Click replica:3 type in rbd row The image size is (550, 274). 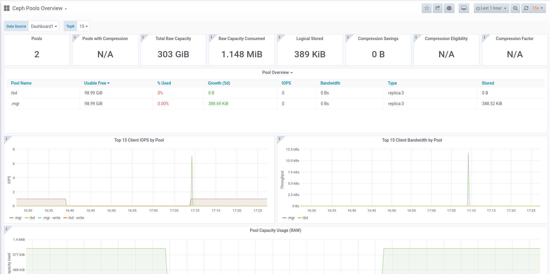[396, 93]
